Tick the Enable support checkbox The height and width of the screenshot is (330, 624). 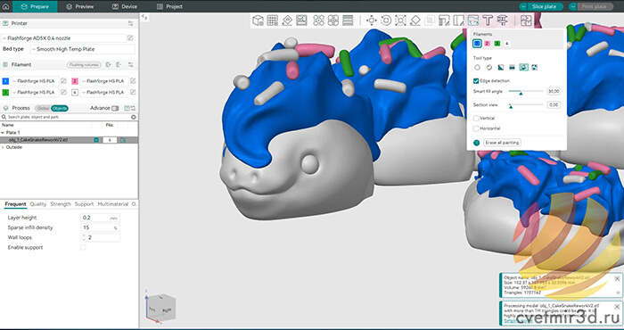click(83, 247)
